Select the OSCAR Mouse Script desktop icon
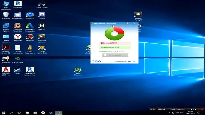 42,50
